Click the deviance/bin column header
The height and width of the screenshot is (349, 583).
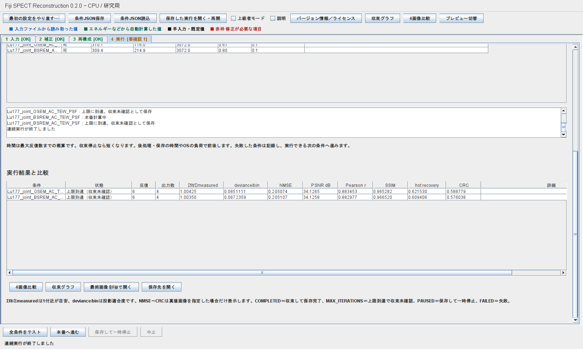[246, 185]
